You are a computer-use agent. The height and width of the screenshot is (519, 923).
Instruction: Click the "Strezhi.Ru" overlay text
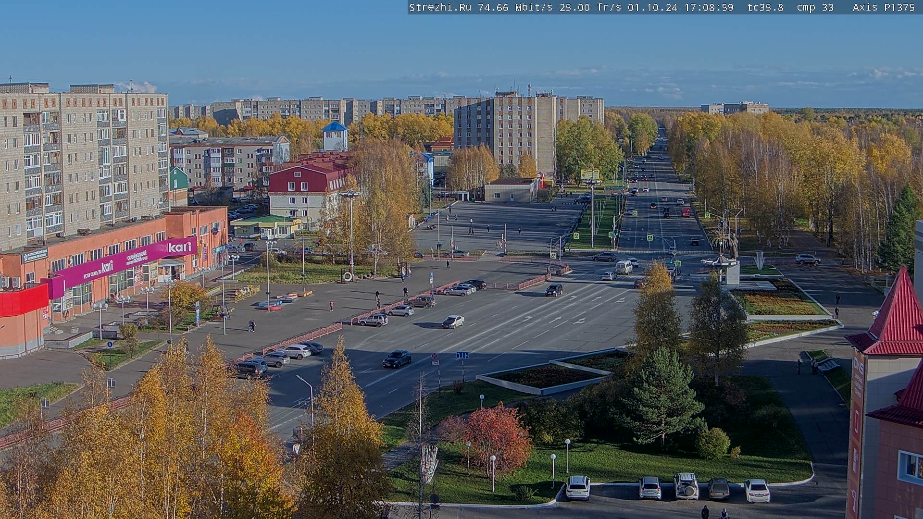[440, 7]
